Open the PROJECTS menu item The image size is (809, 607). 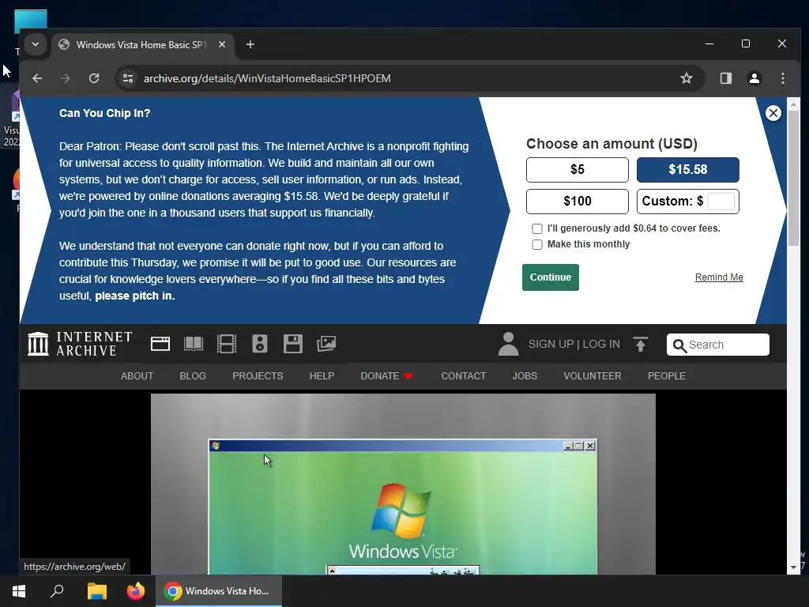[x=258, y=376]
